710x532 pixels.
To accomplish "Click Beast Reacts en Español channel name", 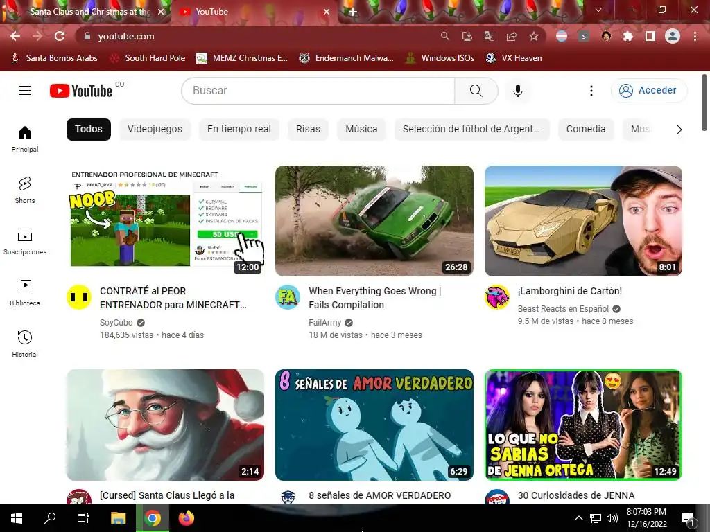I will [563, 308].
